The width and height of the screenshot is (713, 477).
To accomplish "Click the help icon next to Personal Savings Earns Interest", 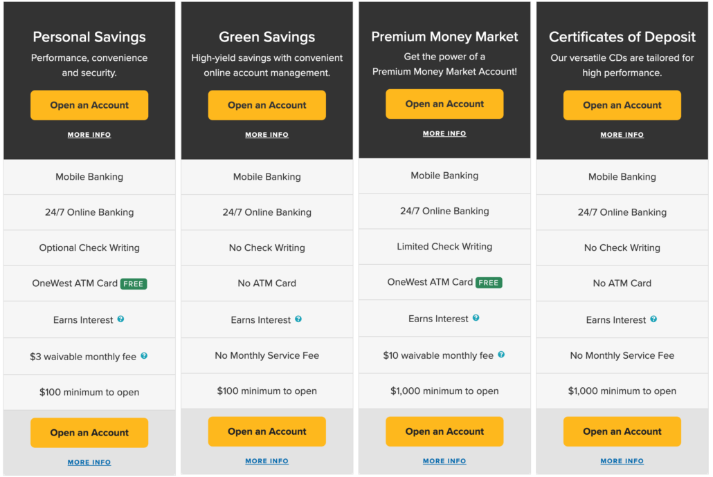I will [x=121, y=319].
